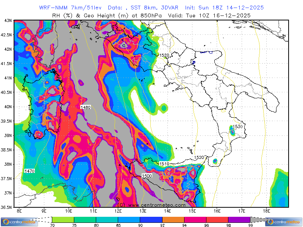Choose the purple 98-99 legend swatch
Screen dimensions: 303x227
tap(239, 219)
